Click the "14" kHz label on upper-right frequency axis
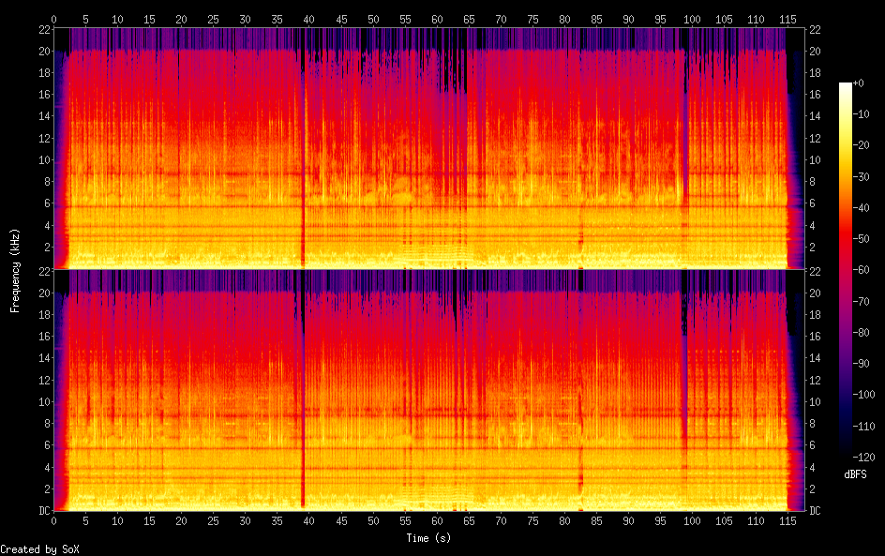The image size is (885, 556). click(816, 116)
